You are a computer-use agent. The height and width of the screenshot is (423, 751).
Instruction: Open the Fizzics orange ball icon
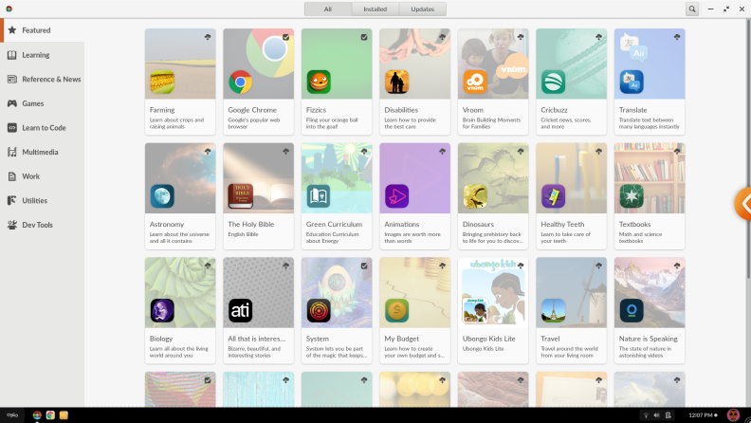(x=319, y=82)
